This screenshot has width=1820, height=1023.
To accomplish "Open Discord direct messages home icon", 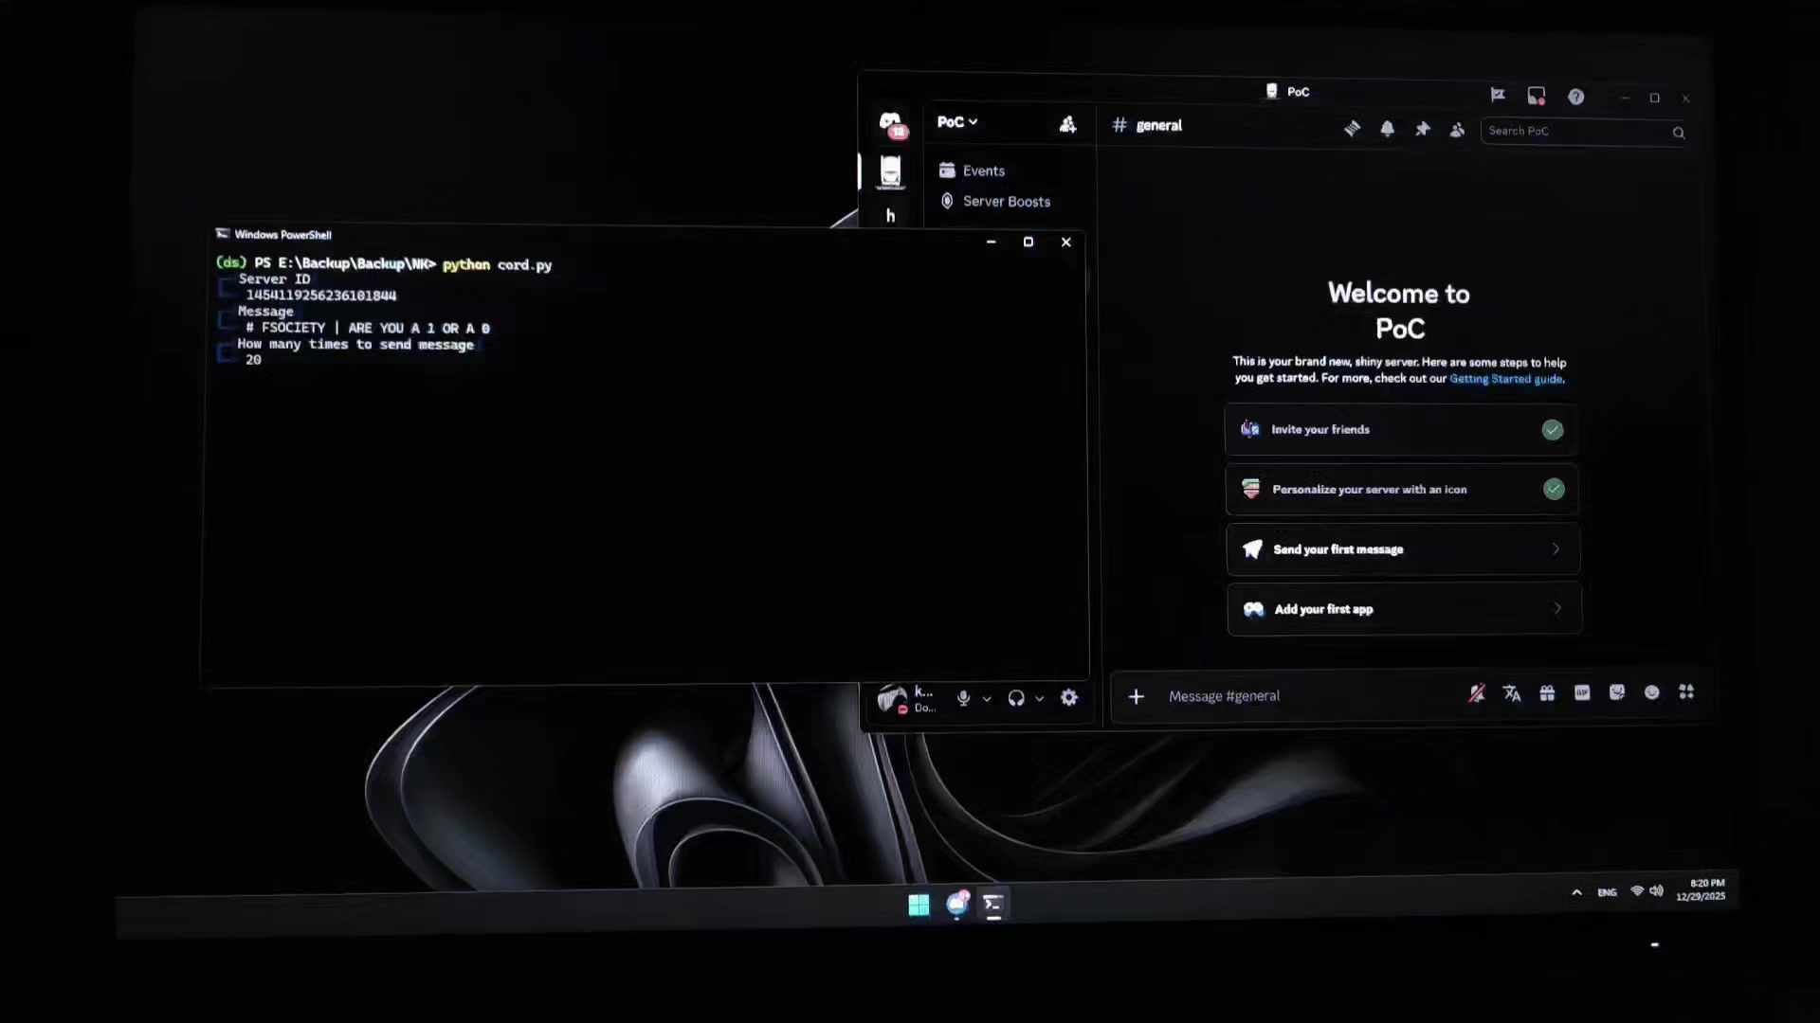I will coord(891,123).
